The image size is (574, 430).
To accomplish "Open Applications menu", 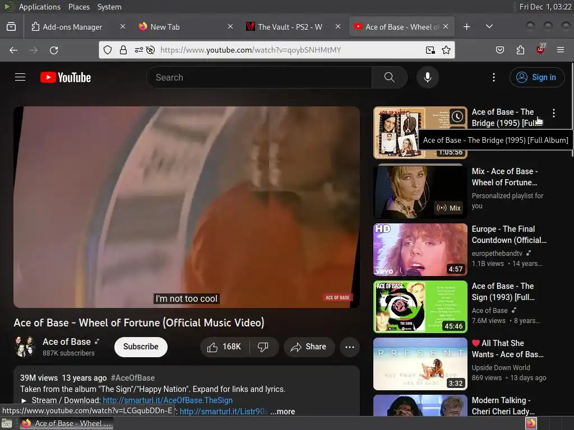I will tap(39, 7).
